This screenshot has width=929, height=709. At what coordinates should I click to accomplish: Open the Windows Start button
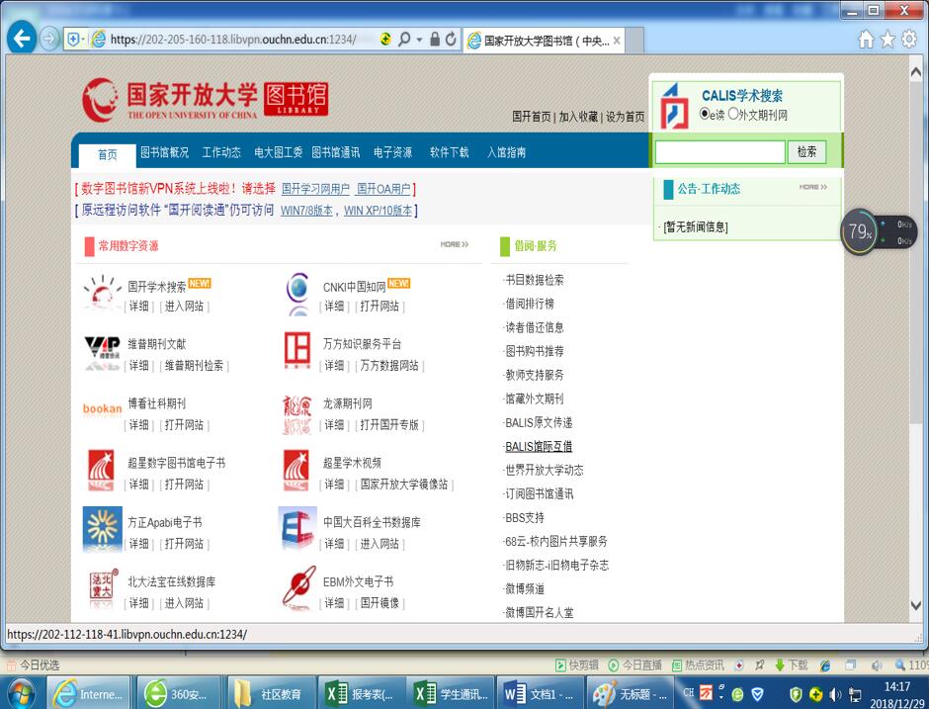22,693
